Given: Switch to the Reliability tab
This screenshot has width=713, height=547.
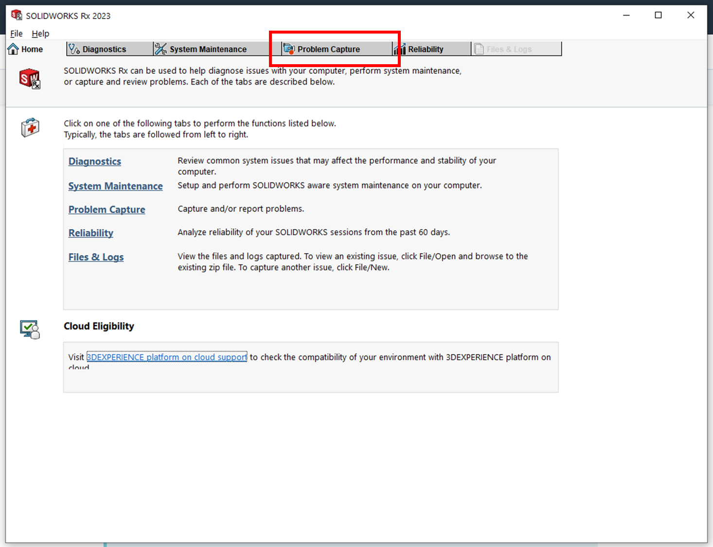Looking at the screenshot, I should [426, 49].
